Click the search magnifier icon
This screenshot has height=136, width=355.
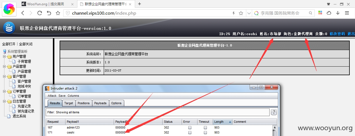coord(311,13)
